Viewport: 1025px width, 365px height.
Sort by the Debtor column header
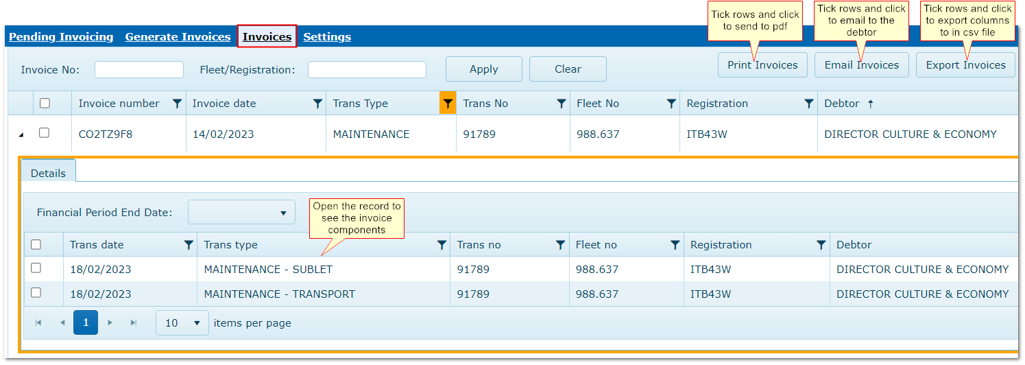coord(842,104)
